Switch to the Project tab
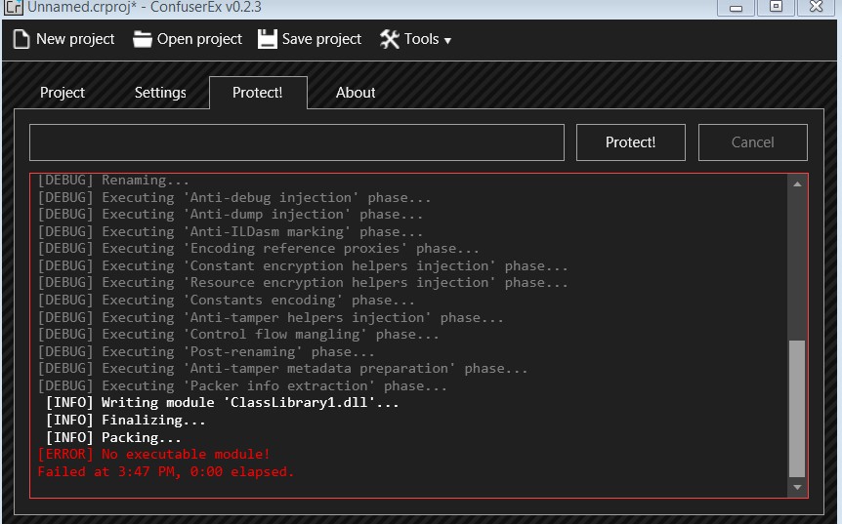The image size is (842, 524). [x=63, y=93]
